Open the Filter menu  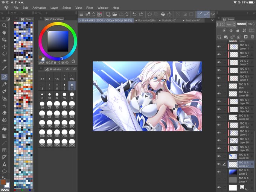pyautogui.click(x=90, y=8)
